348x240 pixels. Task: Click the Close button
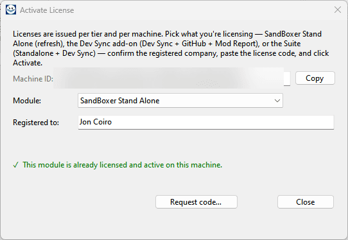pyautogui.click(x=306, y=202)
